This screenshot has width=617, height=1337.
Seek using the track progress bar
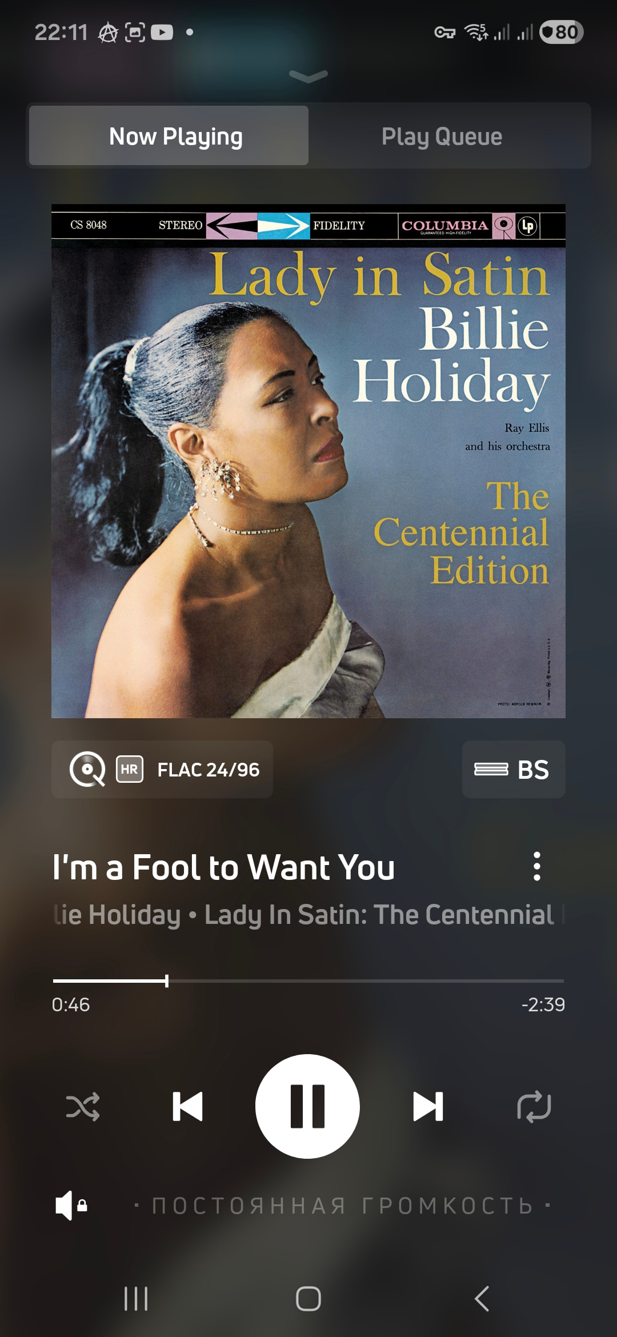(x=308, y=981)
